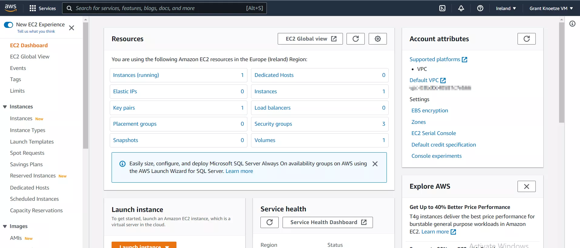Open Savings Plans in sidebar

(x=26, y=164)
